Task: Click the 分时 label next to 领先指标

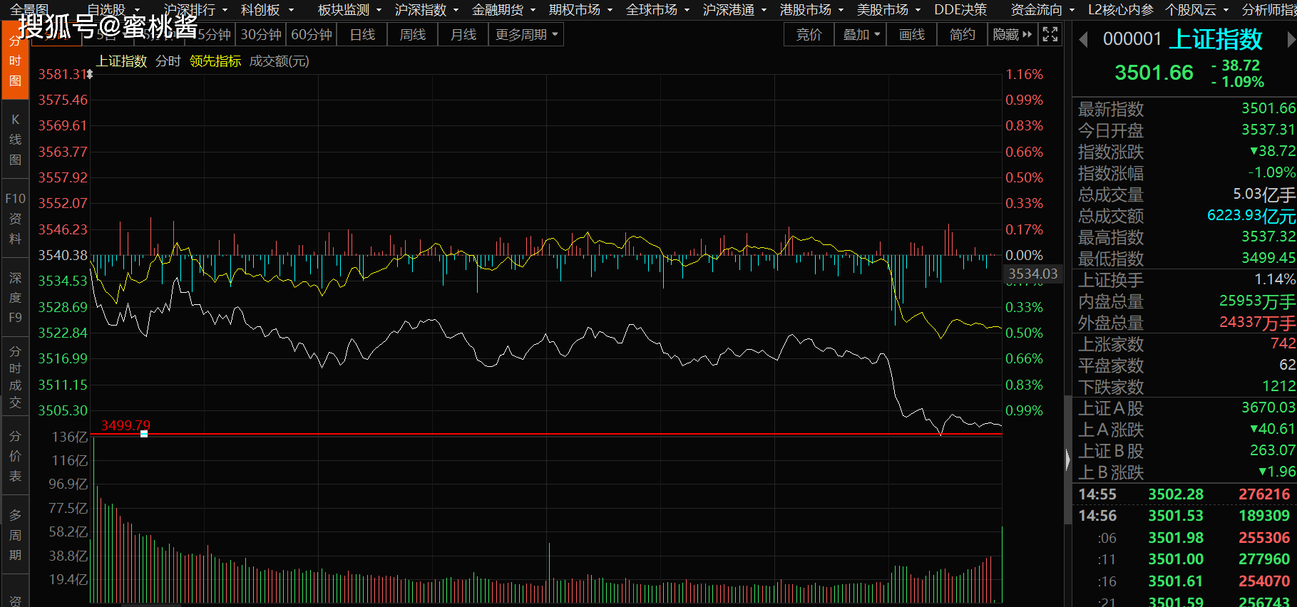Action: (x=168, y=61)
